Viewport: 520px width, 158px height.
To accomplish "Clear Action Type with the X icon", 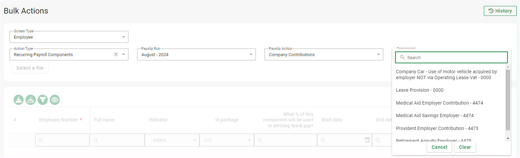I will tap(116, 54).
